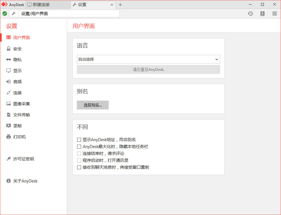Open 音频 settings via speaker icon

9,82
